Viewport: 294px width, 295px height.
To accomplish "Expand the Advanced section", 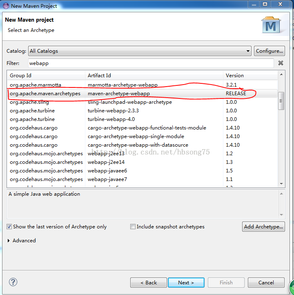I will (x=9, y=241).
